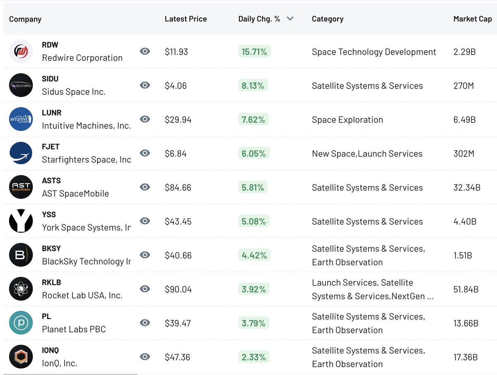Click the Space Technology Development category
The image size is (497, 375).
point(374,52)
